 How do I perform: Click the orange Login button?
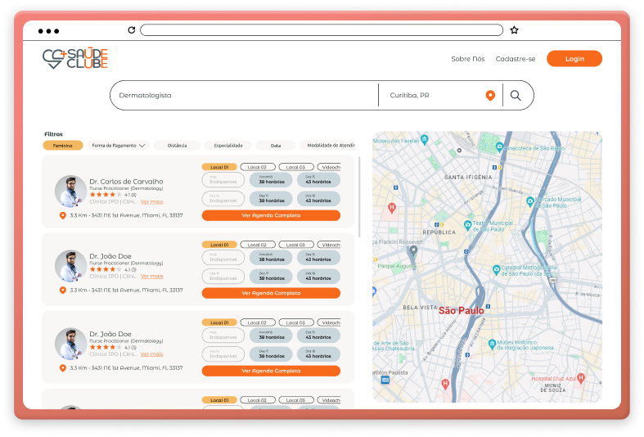pos(574,59)
